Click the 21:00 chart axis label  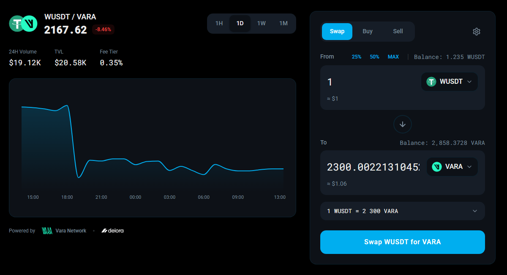(101, 197)
